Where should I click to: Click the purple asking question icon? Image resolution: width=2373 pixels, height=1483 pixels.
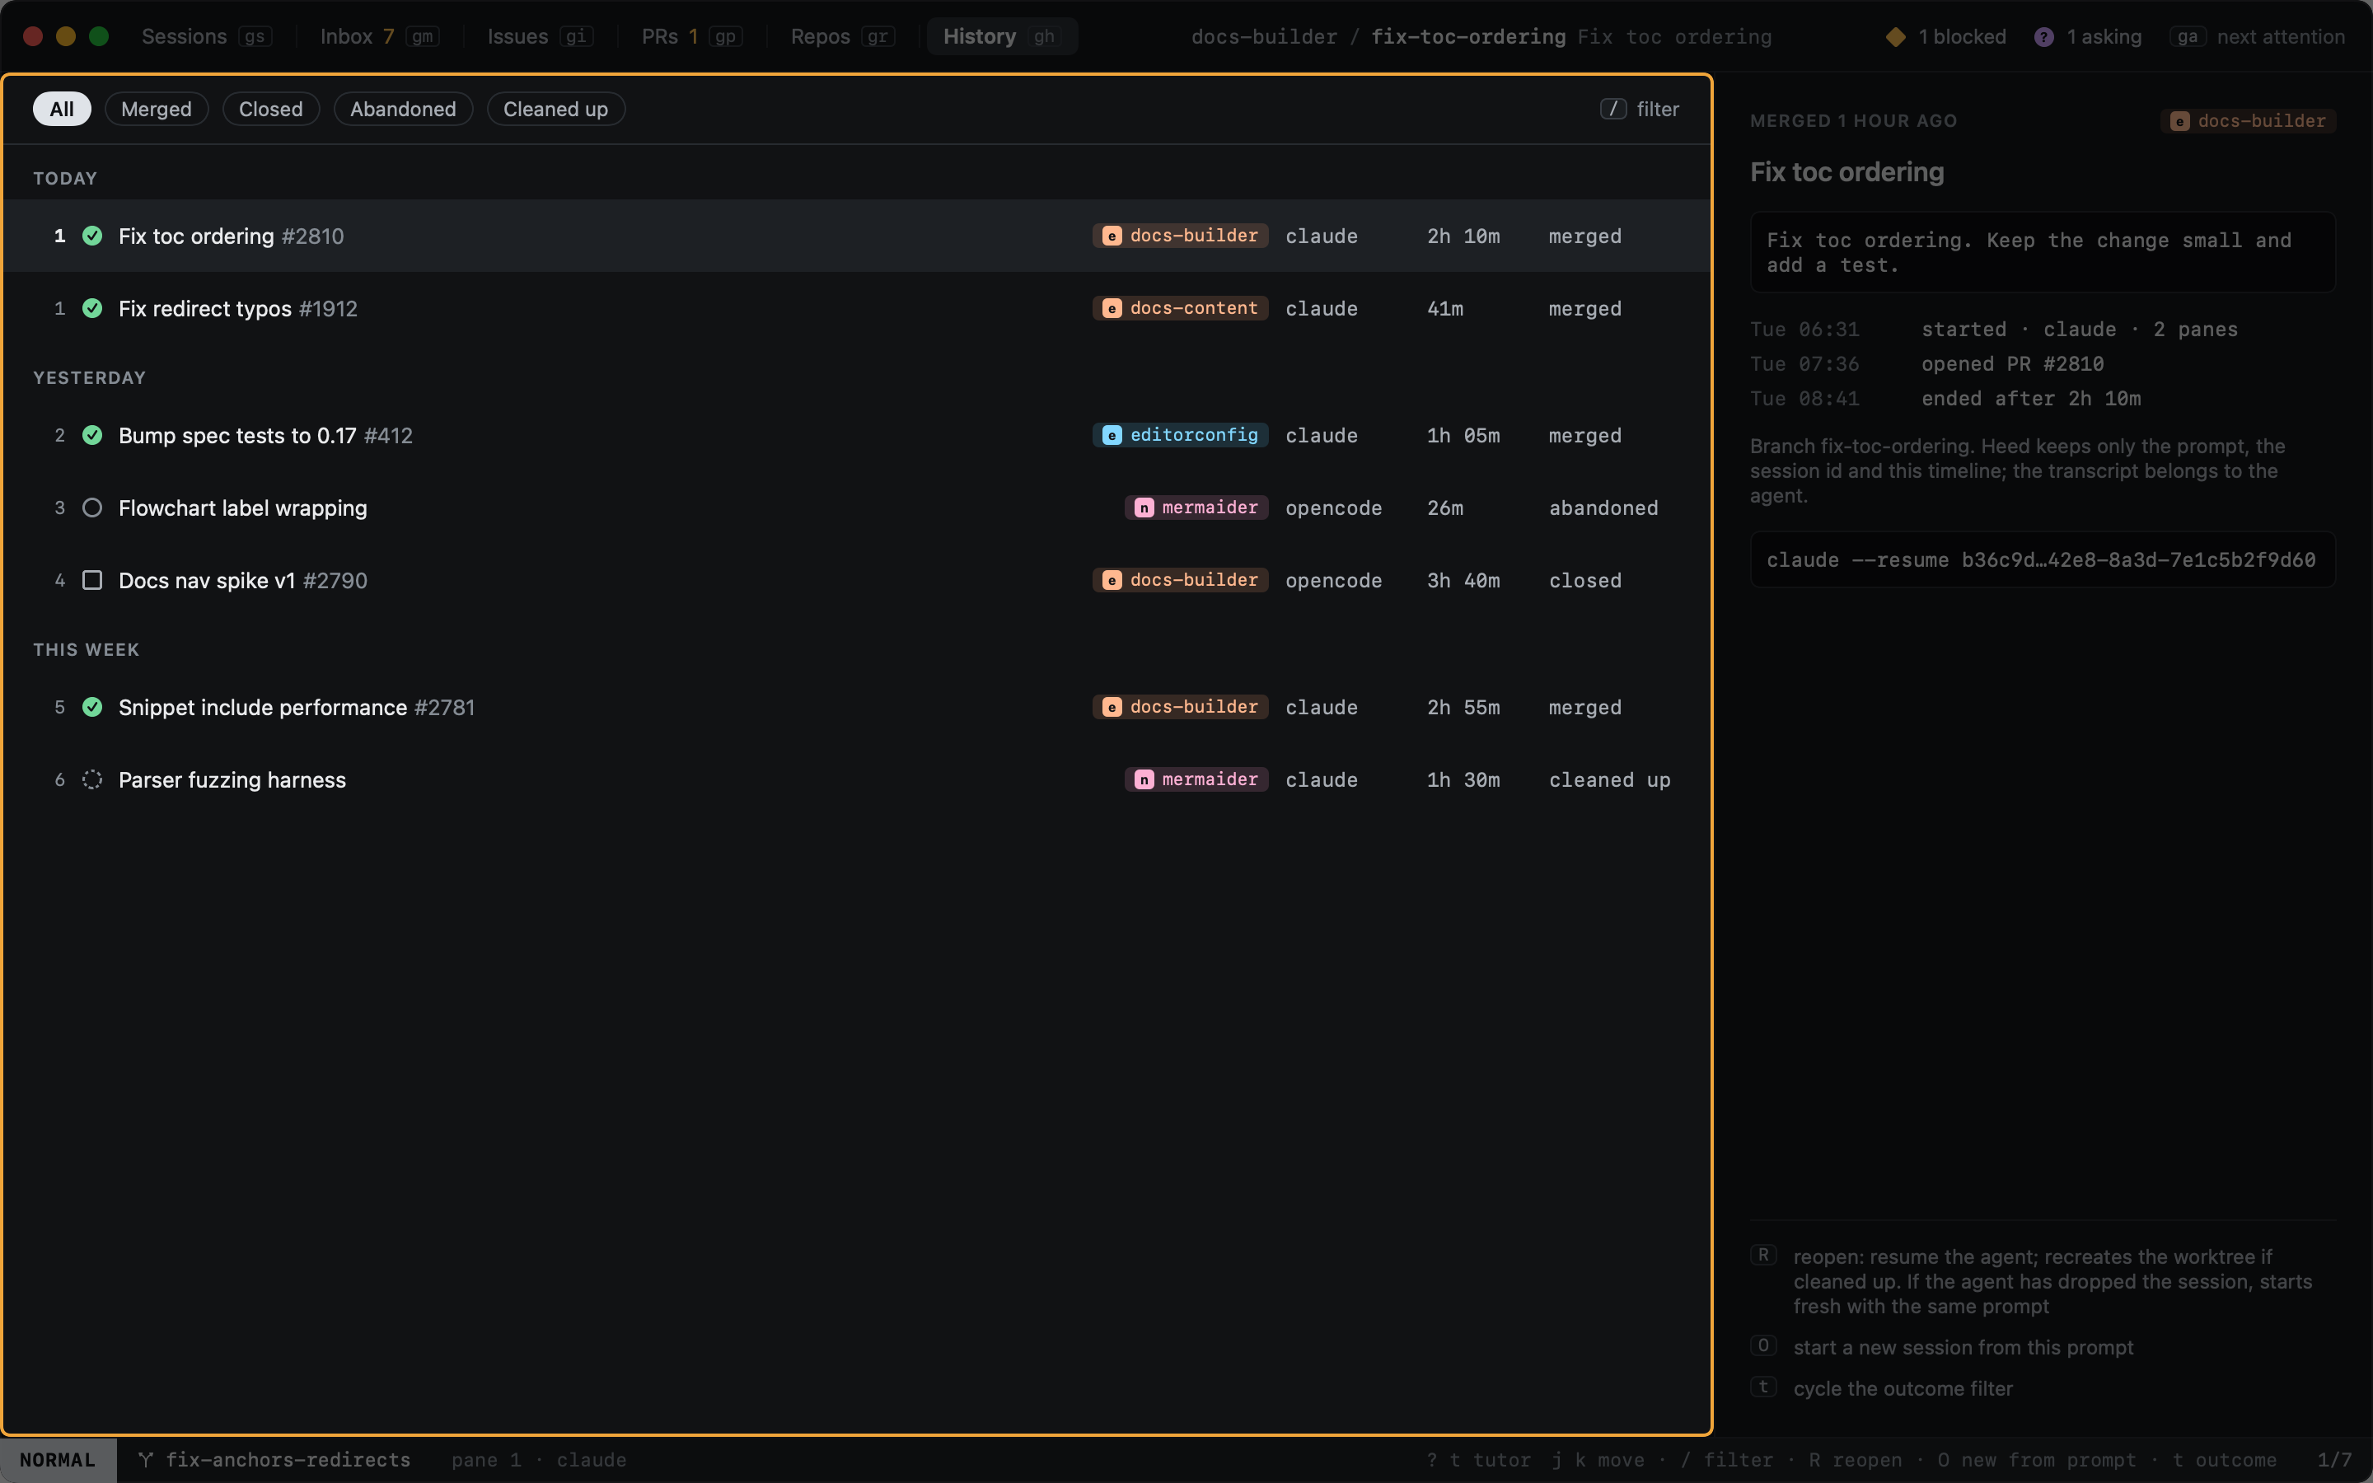(2043, 36)
